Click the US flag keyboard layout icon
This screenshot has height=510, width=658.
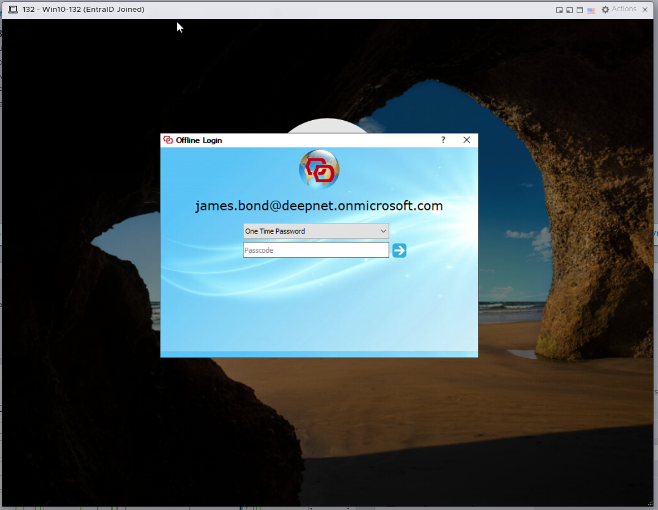point(591,10)
